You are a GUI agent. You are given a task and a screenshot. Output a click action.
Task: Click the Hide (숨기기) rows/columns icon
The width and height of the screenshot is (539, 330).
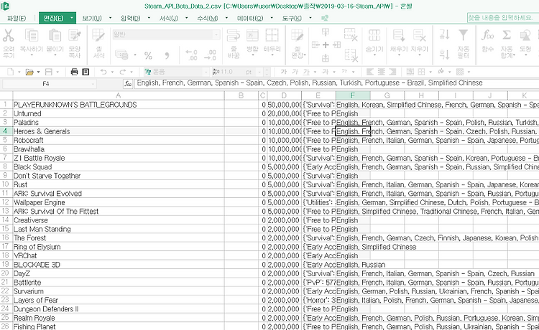click(x=374, y=35)
